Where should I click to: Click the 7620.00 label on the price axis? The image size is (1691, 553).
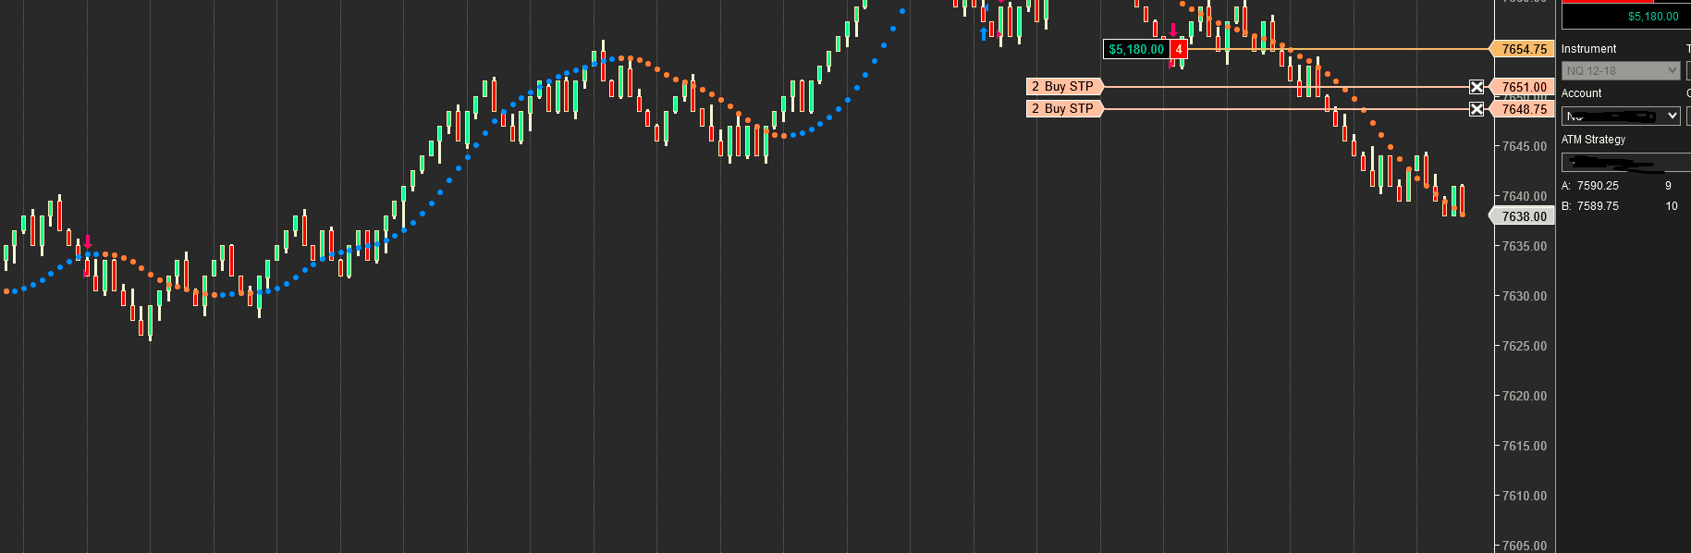[x=1525, y=396]
